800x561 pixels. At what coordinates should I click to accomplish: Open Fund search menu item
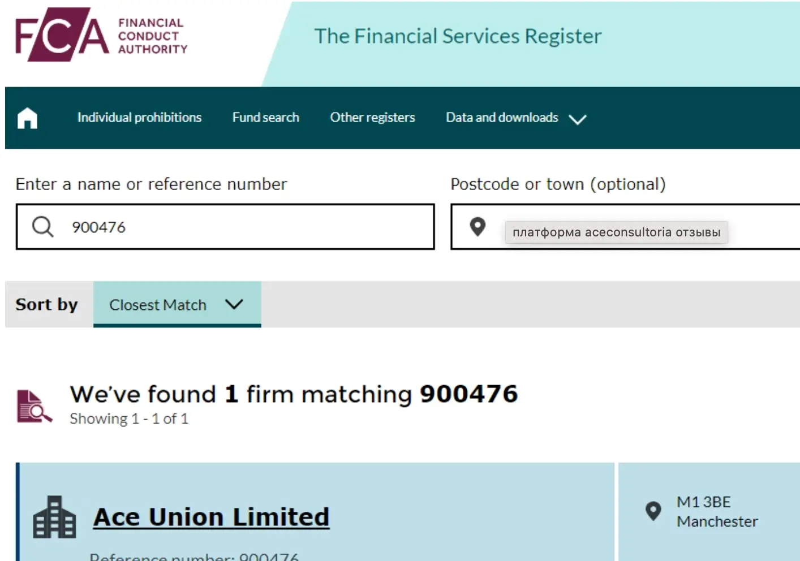[266, 118]
